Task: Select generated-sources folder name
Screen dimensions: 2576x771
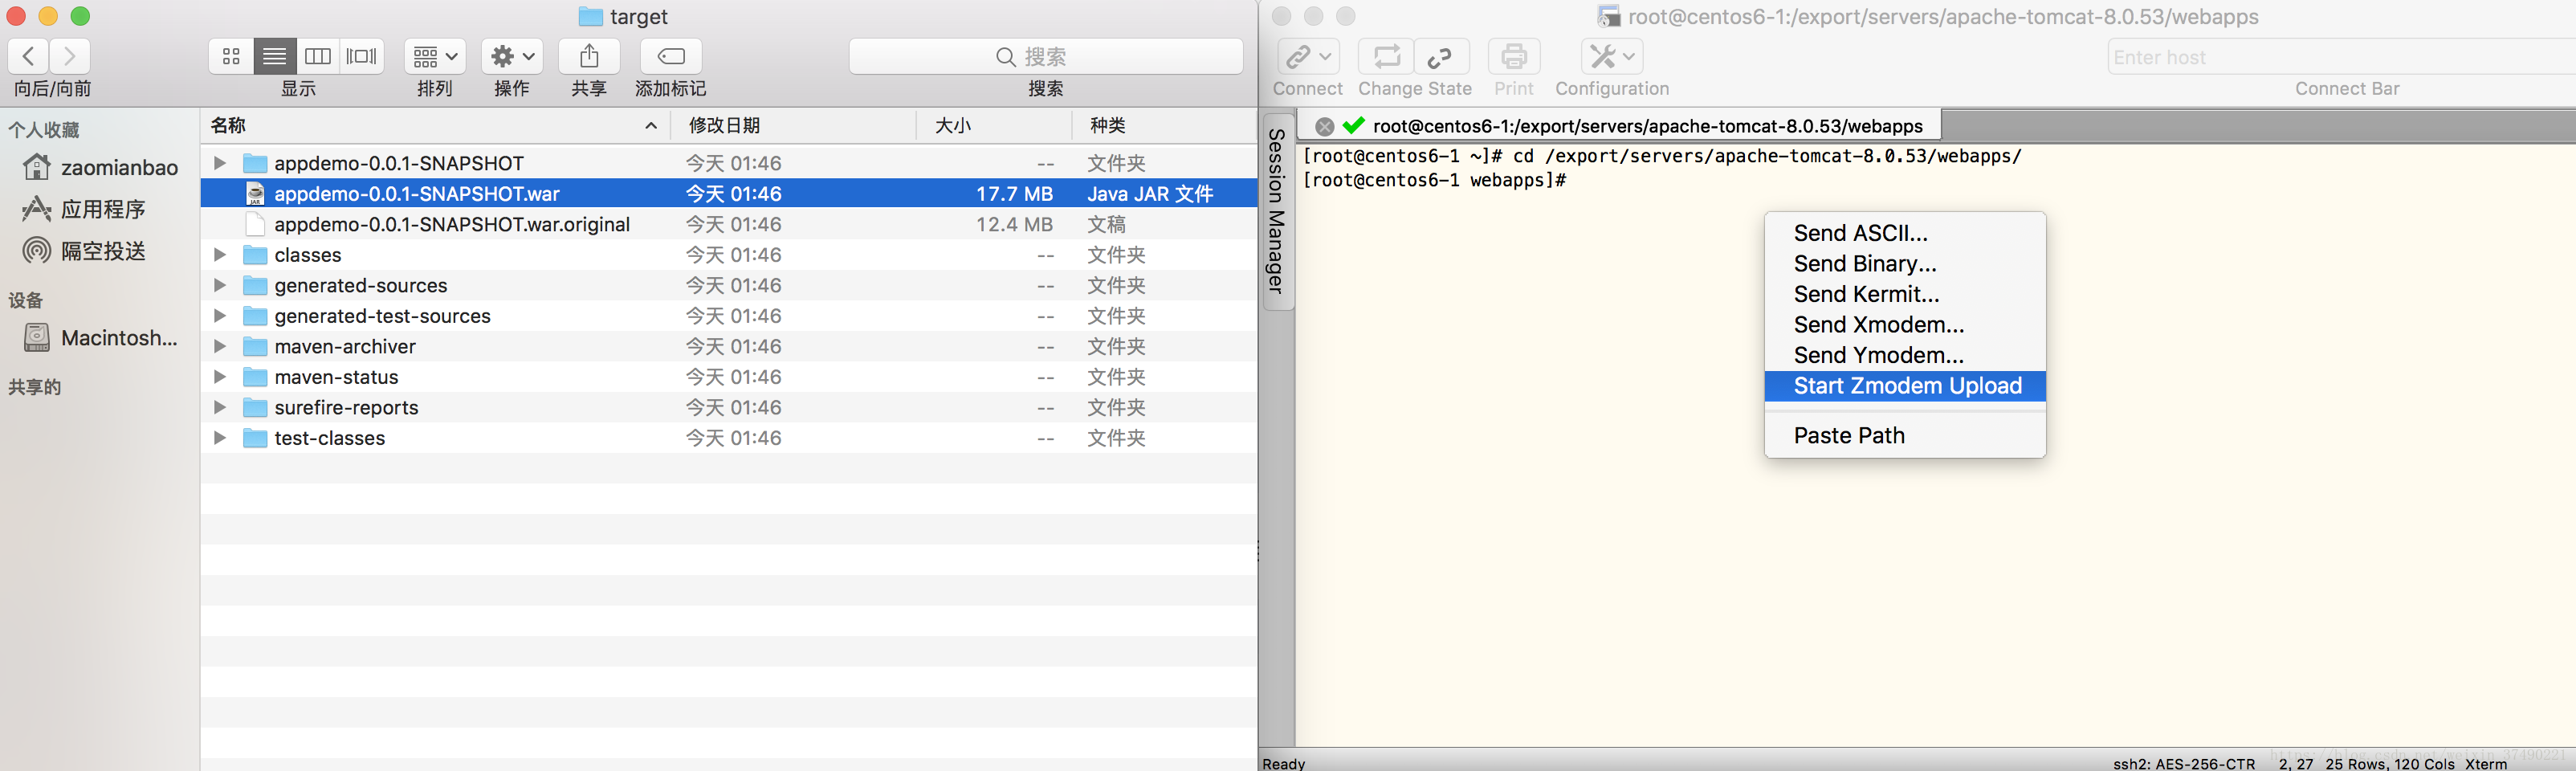Action: [x=361, y=285]
